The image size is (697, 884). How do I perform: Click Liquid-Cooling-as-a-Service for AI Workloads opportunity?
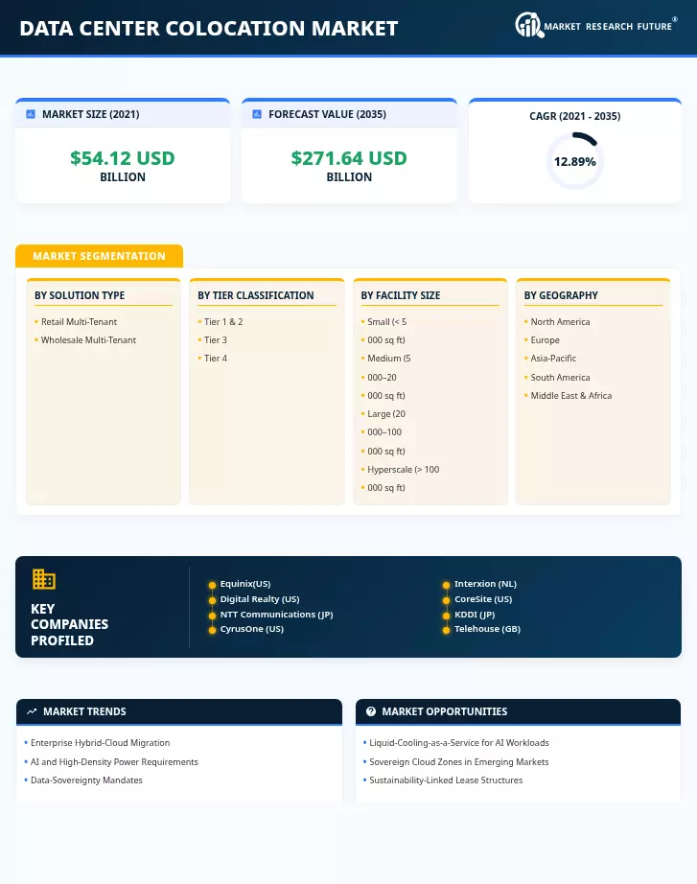(459, 743)
